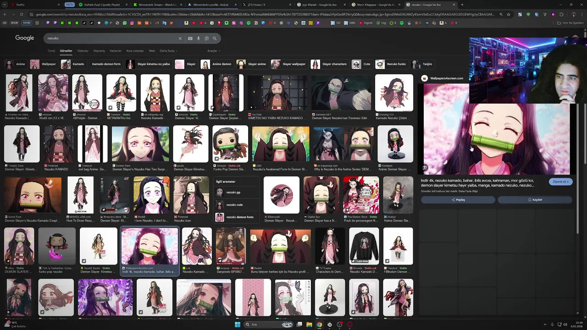Open the YouTube Kimetsu no Yaiba thumbnail
This screenshot has width=587, height=330.
(277, 93)
